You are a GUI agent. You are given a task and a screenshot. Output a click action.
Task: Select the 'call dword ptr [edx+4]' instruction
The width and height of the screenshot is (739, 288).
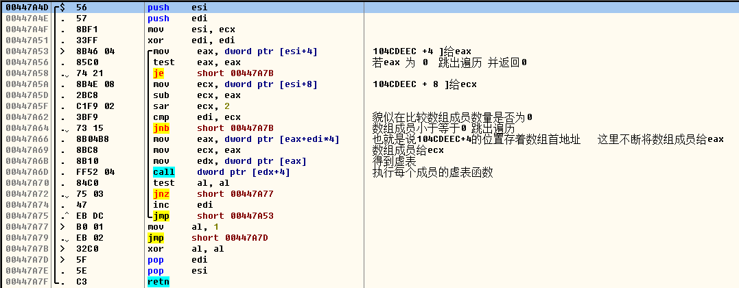tap(222, 172)
